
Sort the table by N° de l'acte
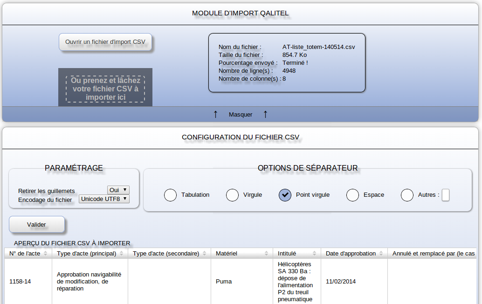point(45,253)
